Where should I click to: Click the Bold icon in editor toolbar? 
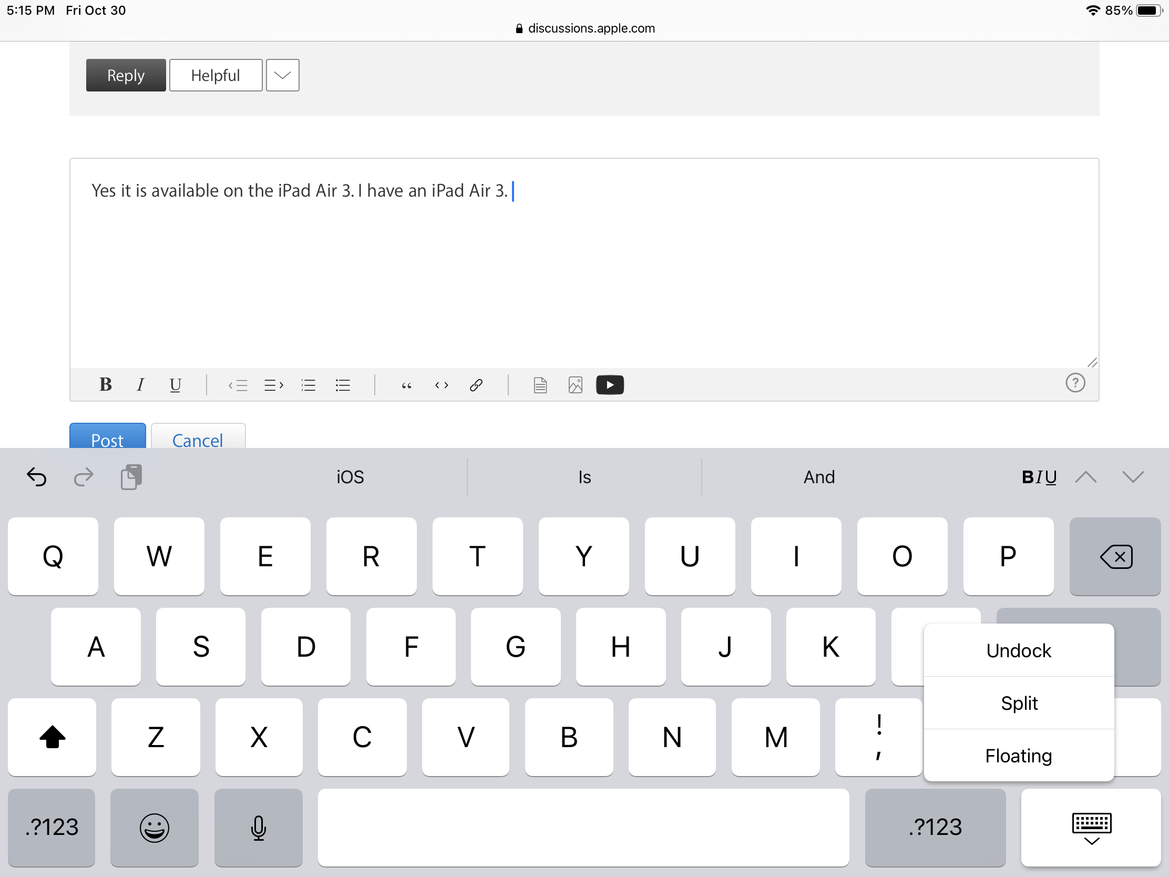[x=105, y=385]
